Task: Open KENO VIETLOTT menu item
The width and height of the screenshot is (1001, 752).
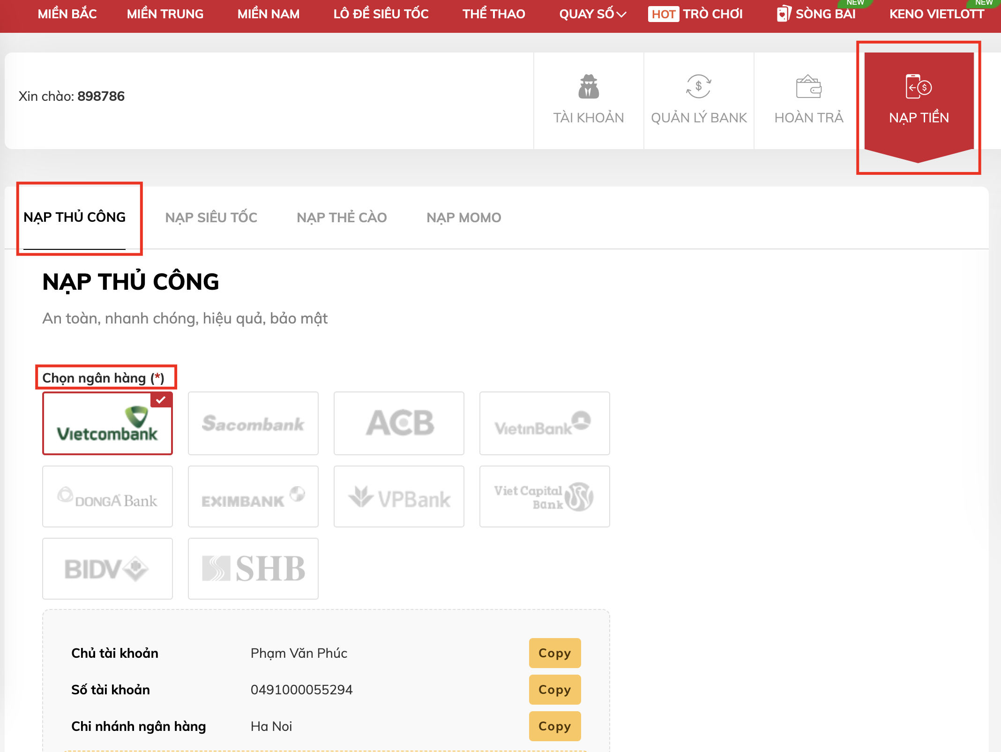Action: click(x=937, y=14)
